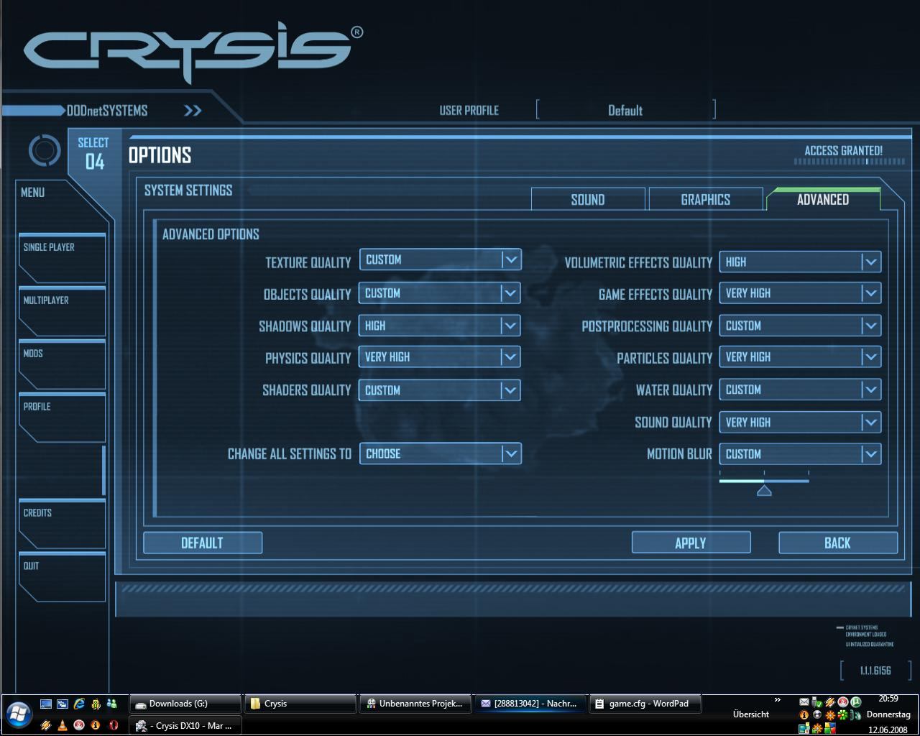
Task: Open the Volumetric Effects Quality dropdown
Action: pyautogui.click(x=800, y=262)
